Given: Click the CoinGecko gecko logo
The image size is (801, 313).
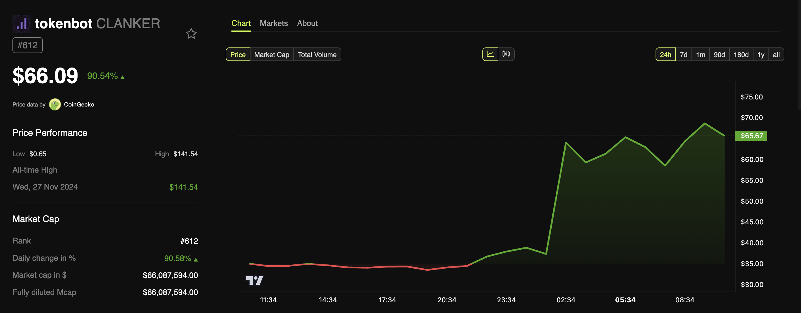Looking at the screenshot, I should 55,104.
